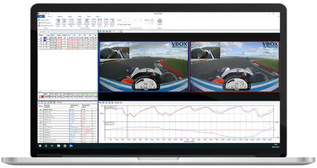Click the zoom-fit icon in graph toolbar
The image size is (317, 168).
coord(109,103)
